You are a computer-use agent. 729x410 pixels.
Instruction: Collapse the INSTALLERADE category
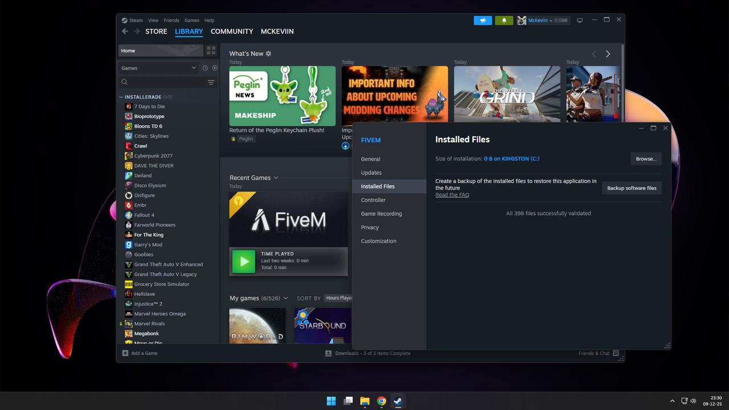[121, 97]
